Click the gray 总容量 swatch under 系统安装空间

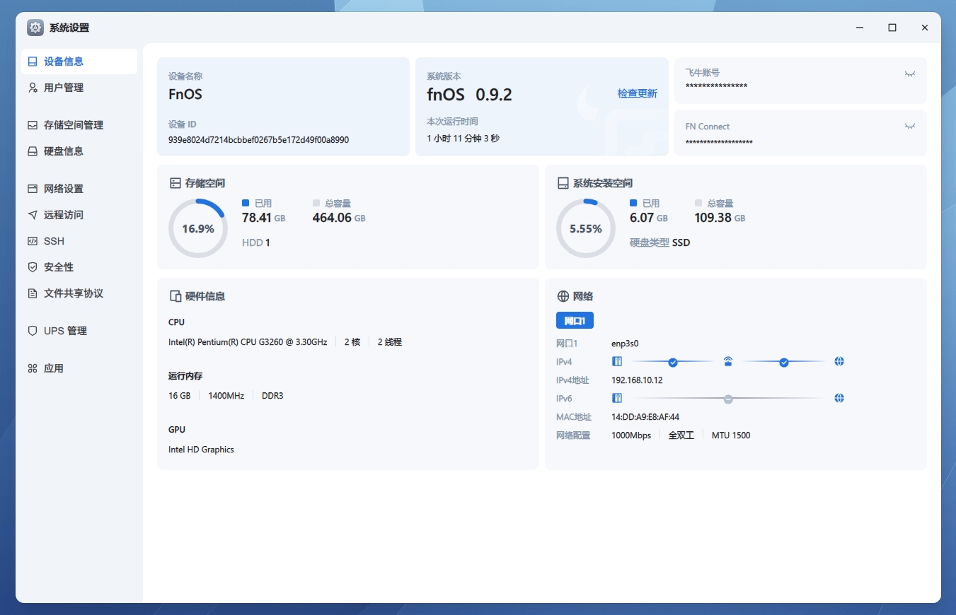[698, 203]
